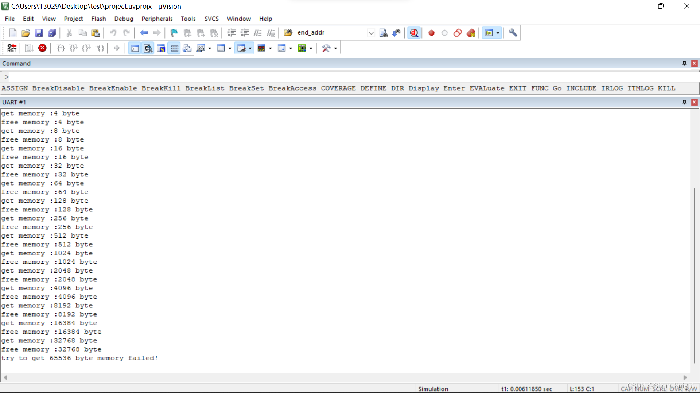Close the UART #1 panel
Screen dimensions: 700x393
point(694,102)
